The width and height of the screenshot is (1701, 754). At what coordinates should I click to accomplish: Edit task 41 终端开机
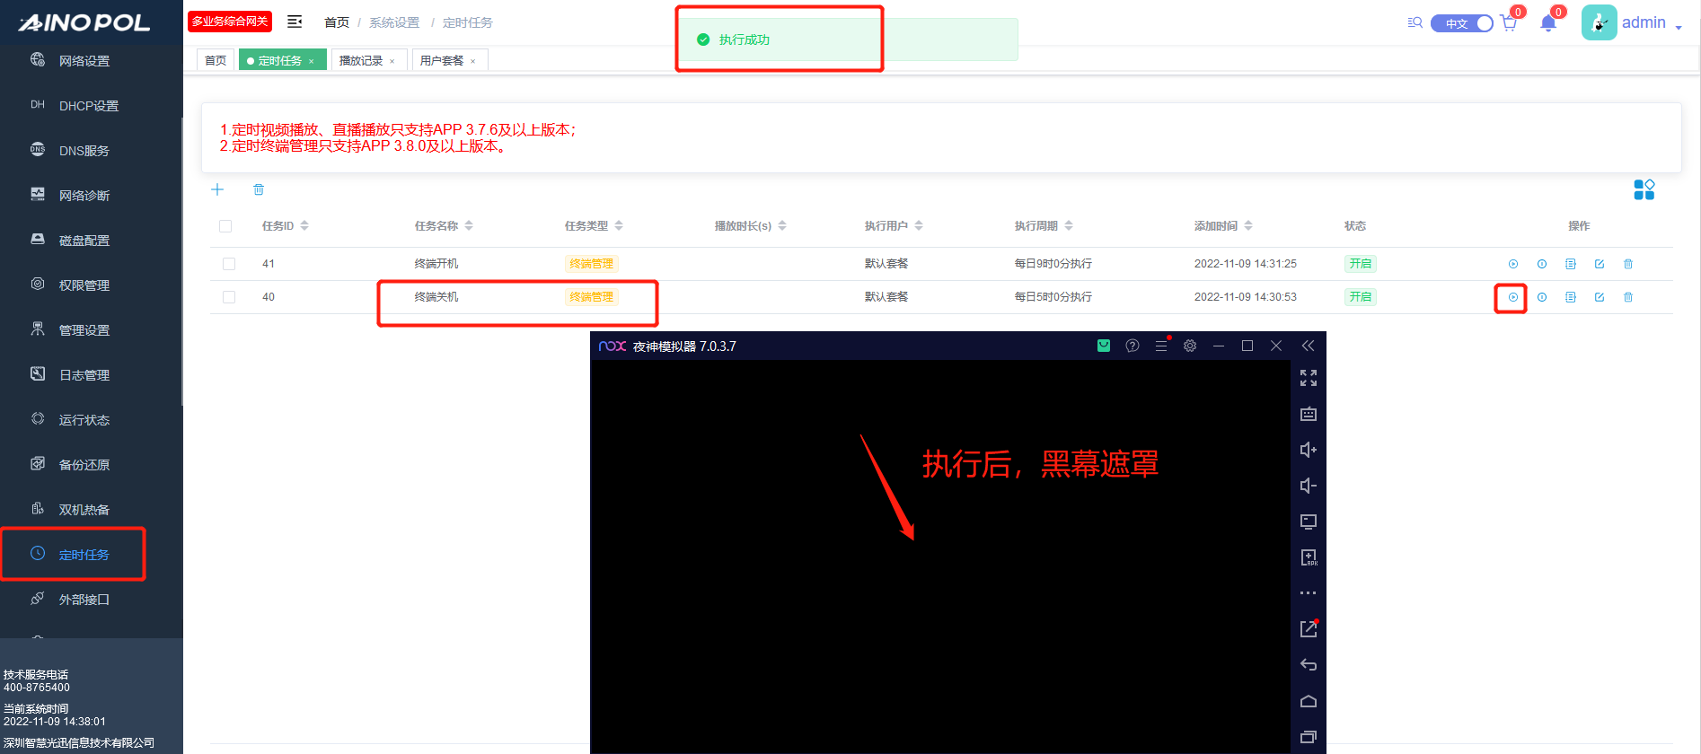pos(1600,264)
